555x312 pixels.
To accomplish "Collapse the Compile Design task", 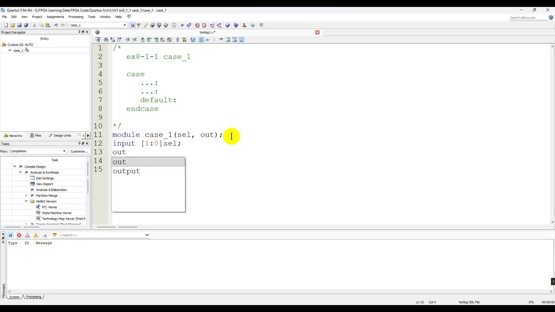I will tap(14, 166).
